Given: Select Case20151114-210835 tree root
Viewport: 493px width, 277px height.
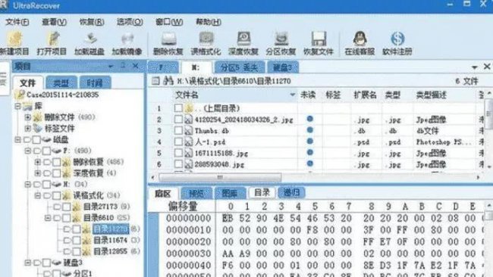Looking at the screenshot, I should pyautogui.click(x=62, y=95).
